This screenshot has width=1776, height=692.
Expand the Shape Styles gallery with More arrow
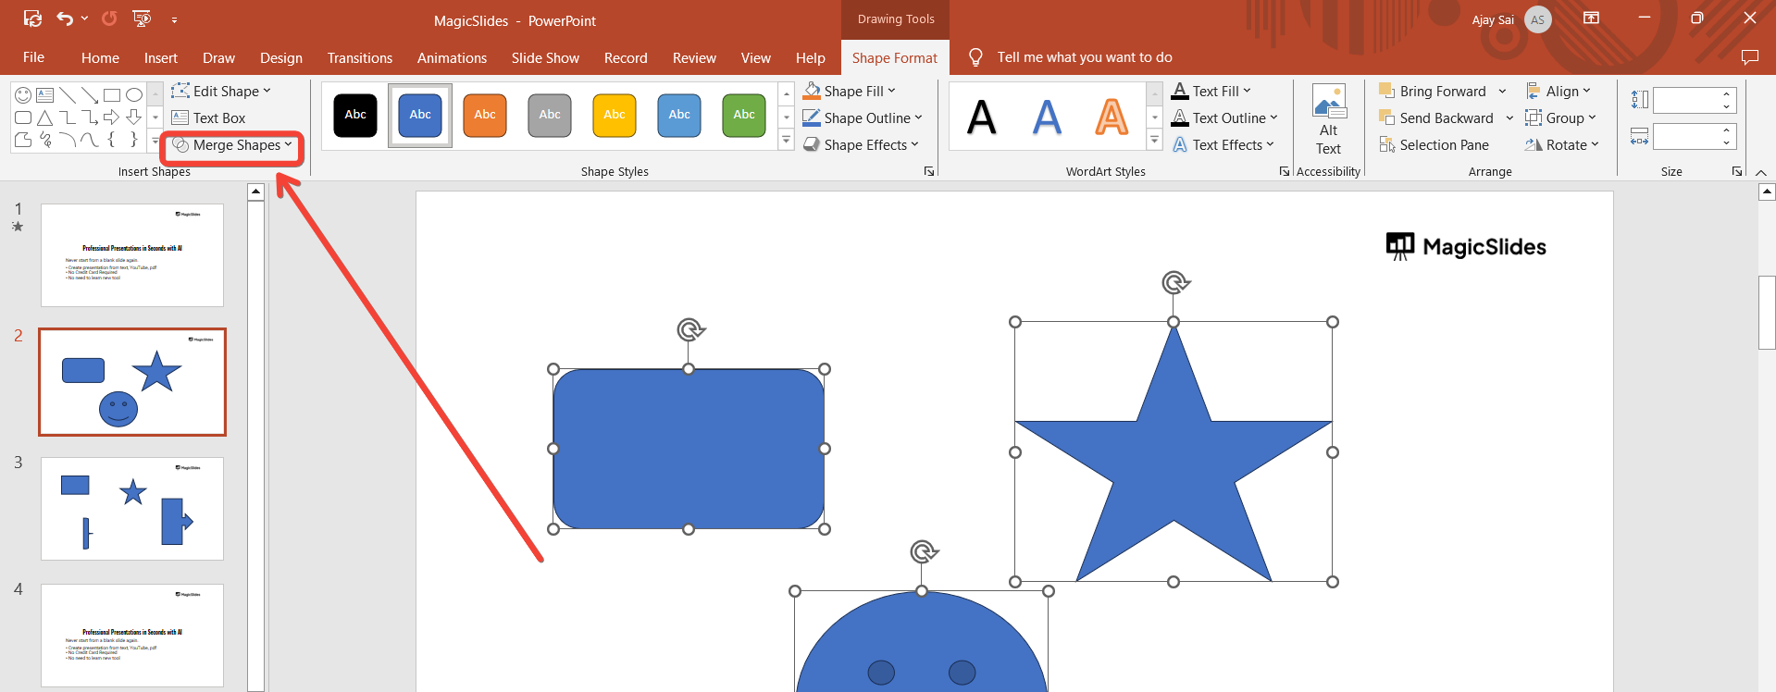click(786, 141)
